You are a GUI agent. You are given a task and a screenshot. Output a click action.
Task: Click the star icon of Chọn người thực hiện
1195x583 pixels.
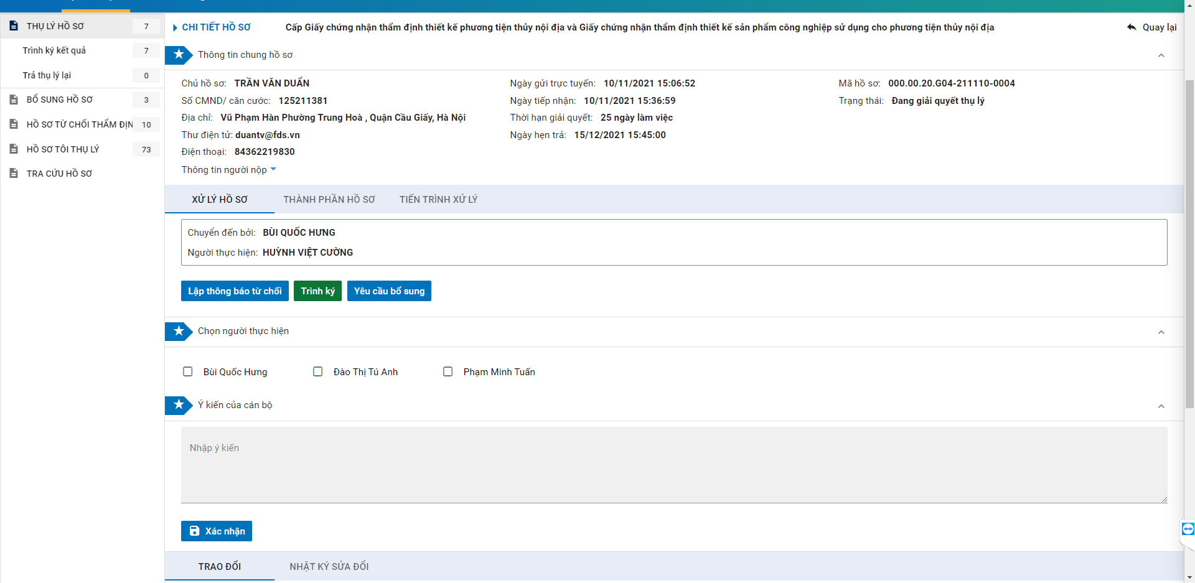[x=179, y=331]
